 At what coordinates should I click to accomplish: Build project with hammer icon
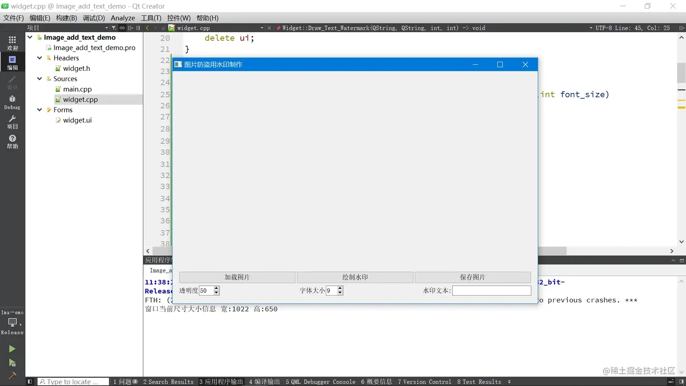12,376
